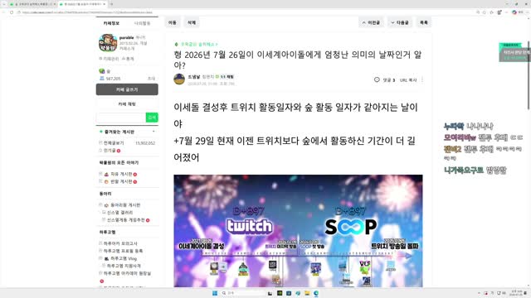Click the 목록 list button

pyautogui.click(x=424, y=22)
